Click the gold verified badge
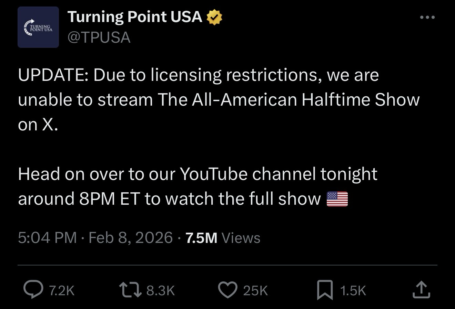The height and width of the screenshot is (309, 455). click(214, 18)
